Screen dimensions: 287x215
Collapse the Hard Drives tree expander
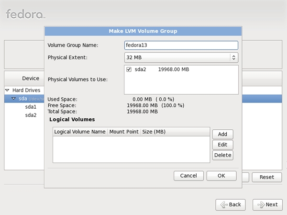pyautogui.click(x=7, y=90)
